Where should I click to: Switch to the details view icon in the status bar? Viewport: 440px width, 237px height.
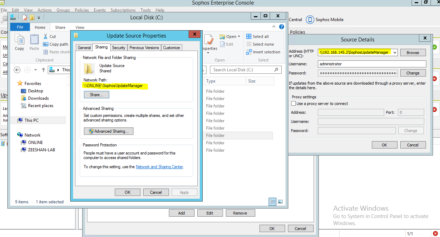[x=272, y=202]
